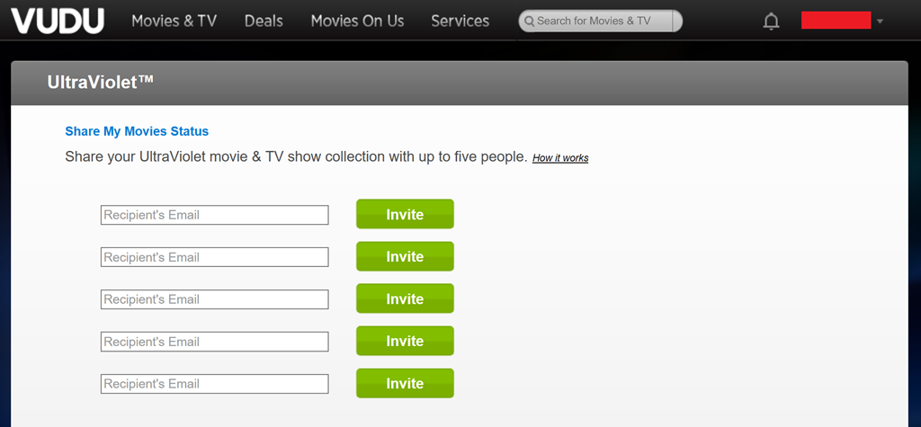Image resolution: width=921 pixels, height=427 pixels.
Task: Focus the fourth Recipient's Email field
Action: 214,342
